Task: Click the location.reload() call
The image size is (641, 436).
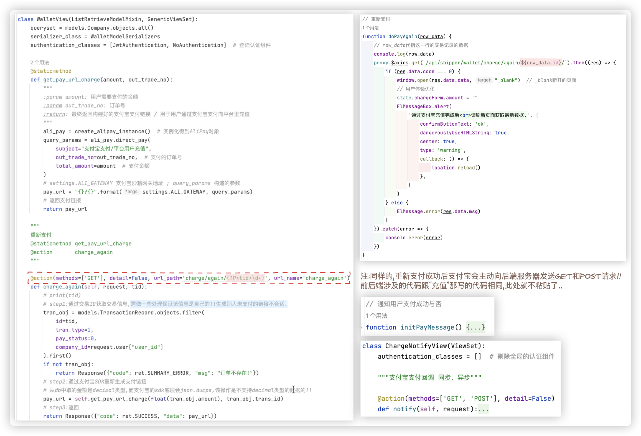Action: (x=456, y=168)
